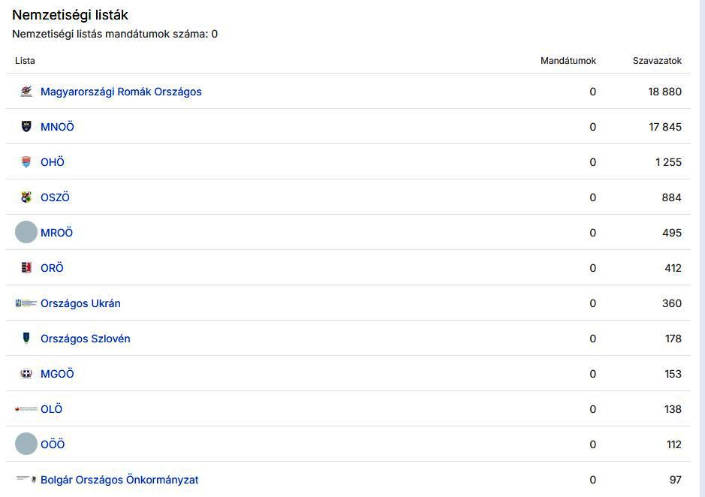Click the Országos Ukrán banner logo

26,303
